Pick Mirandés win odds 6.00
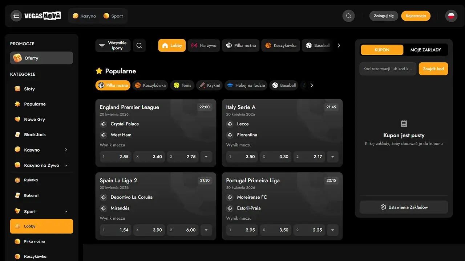 tap(183, 230)
